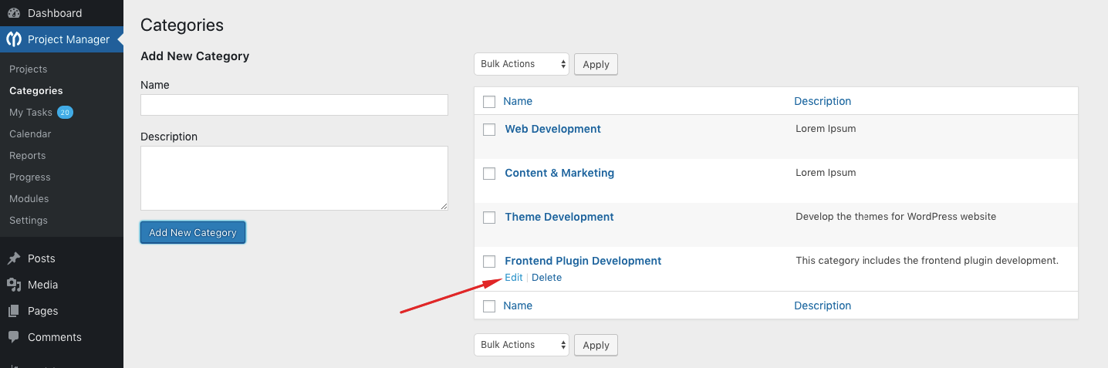Open the top Bulk Actions dropdown

click(522, 64)
